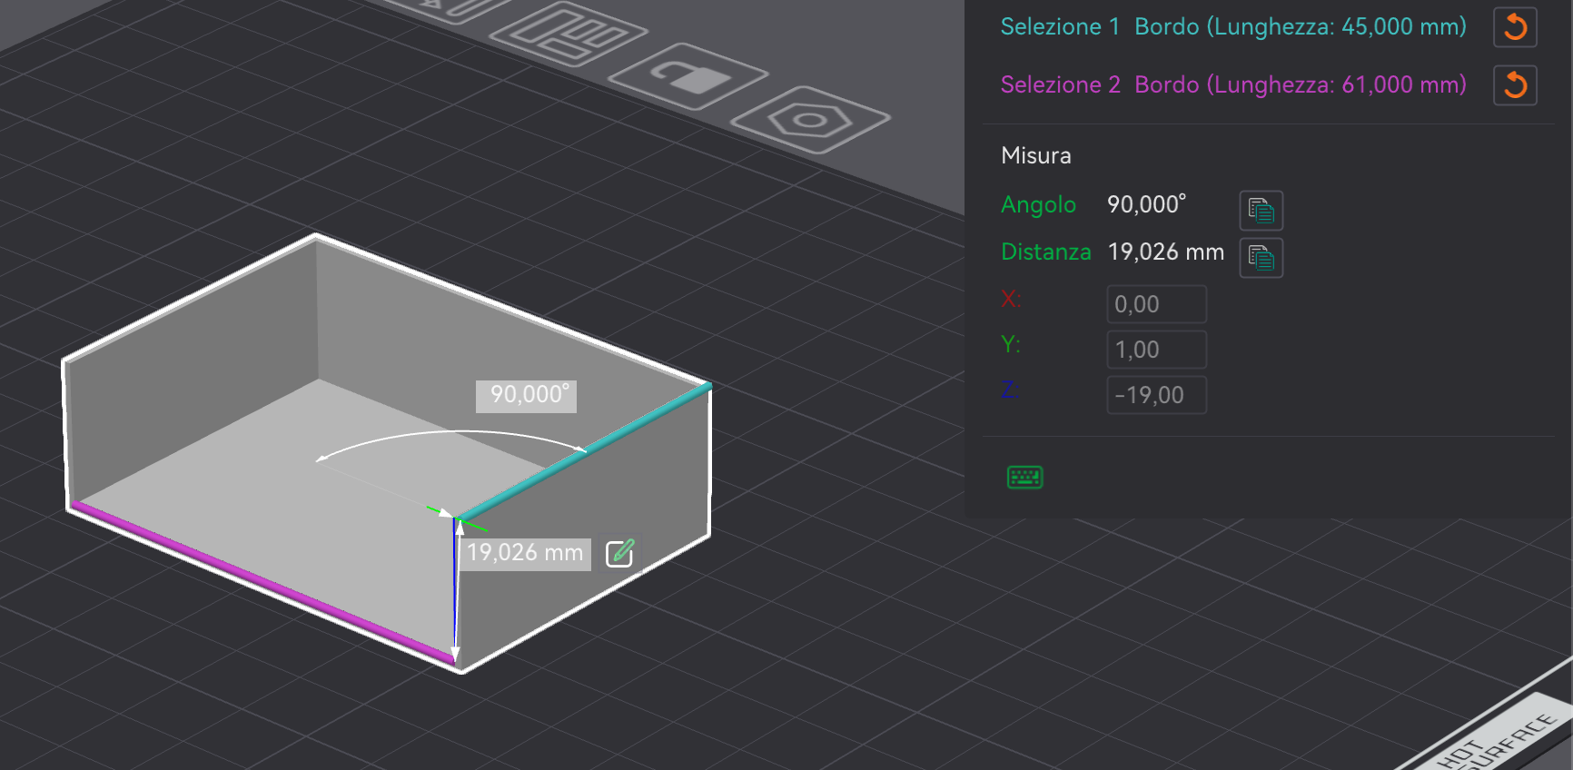
Task: Toggle the padlock icon on the build plate
Action: (x=688, y=76)
